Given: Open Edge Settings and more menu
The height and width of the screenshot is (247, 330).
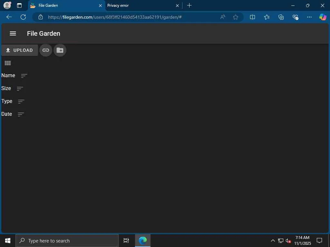Looking at the screenshot, I should [x=309, y=17].
